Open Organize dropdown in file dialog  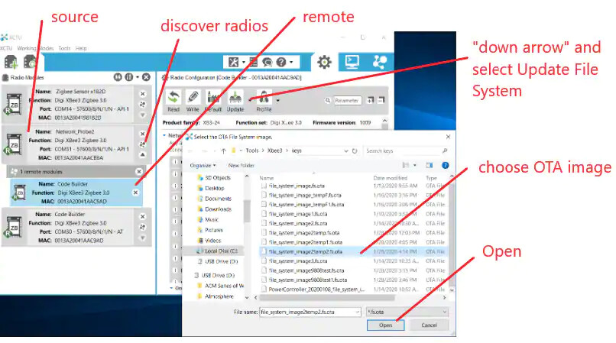[x=203, y=166]
